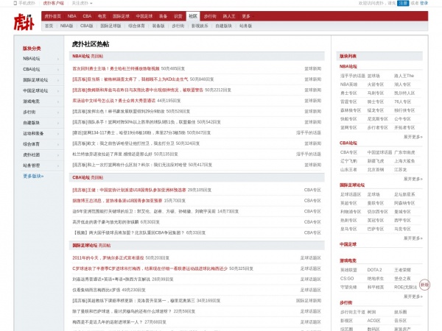Open 巴萨专区 in the board list
The image size is (442, 331).
click(376, 229)
